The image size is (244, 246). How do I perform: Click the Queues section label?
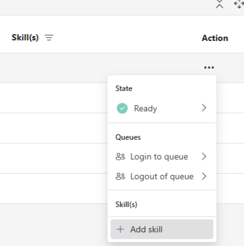[128, 137]
